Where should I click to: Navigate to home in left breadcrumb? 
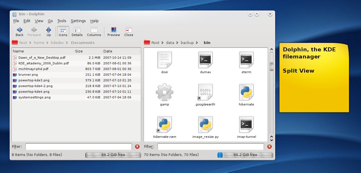pos(39,43)
